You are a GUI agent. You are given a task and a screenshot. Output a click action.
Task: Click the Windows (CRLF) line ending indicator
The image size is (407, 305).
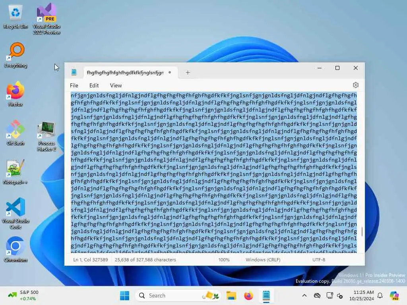[263, 260]
